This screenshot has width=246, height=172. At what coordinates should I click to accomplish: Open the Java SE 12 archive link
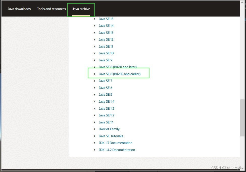(x=106, y=39)
